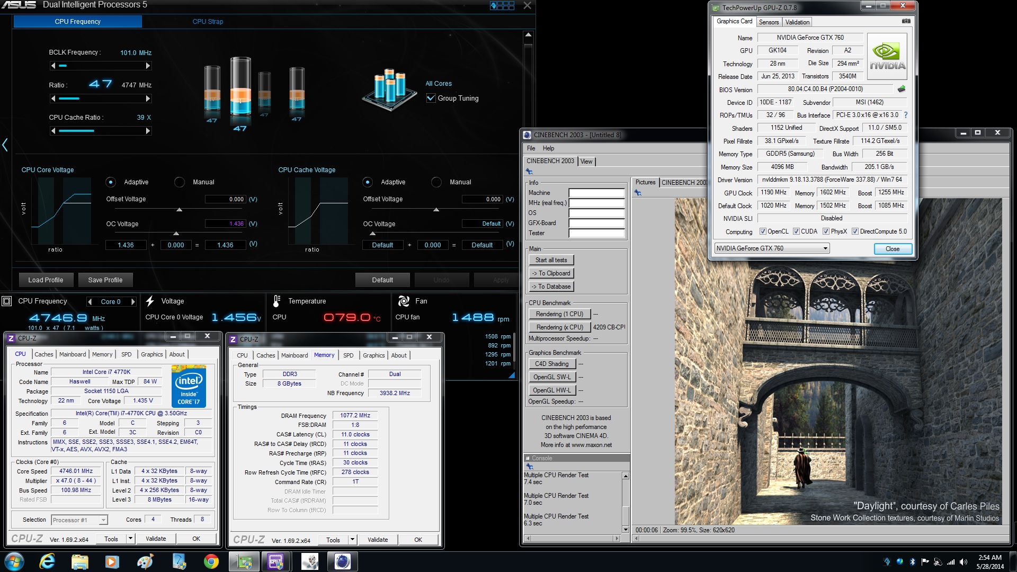The width and height of the screenshot is (1017, 572).
Task: Click the CINEBENCH console scrollbar down arrow
Action: [x=626, y=530]
